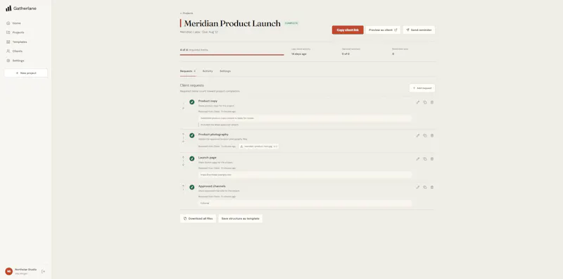Click the Meridian Product Launch title
The image size is (563, 279).
coord(232,23)
